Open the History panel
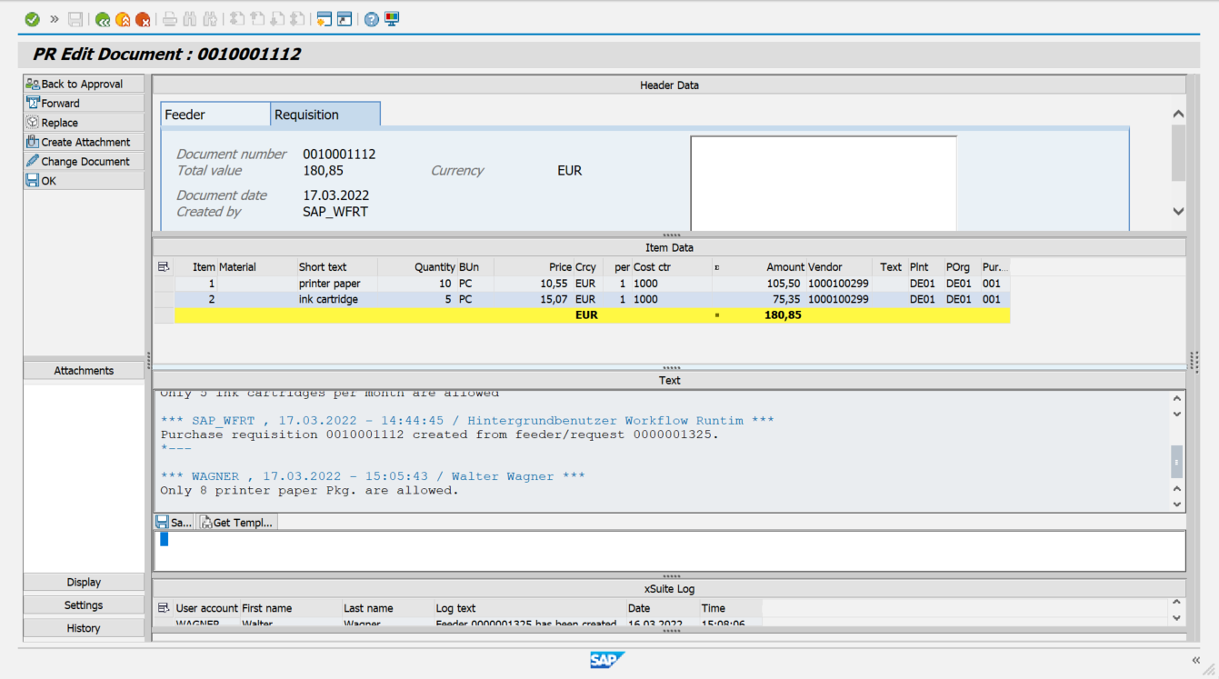 (x=83, y=627)
